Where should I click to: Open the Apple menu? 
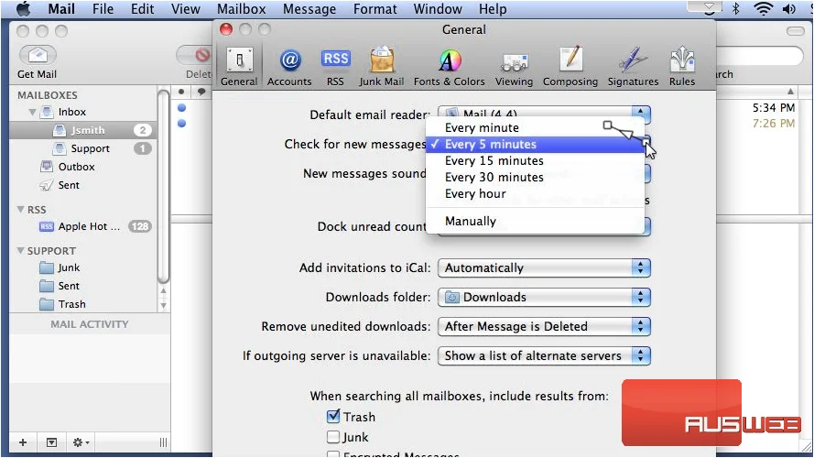[24, 8]
